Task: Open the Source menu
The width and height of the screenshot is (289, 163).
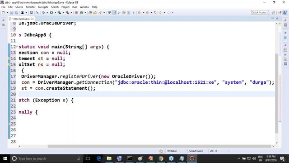Action: pos(19,7)
